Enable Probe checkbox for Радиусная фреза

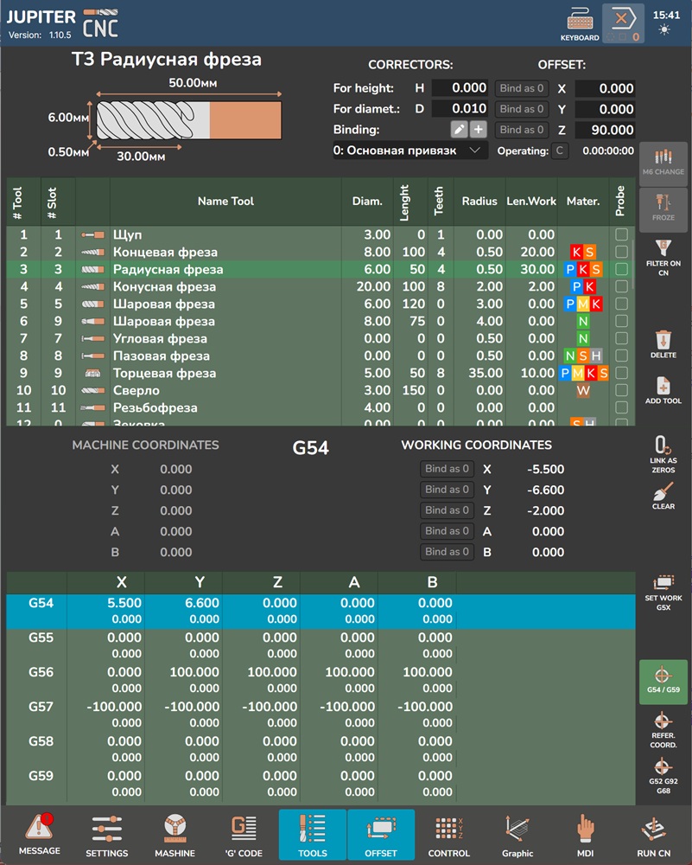(620, 269)
